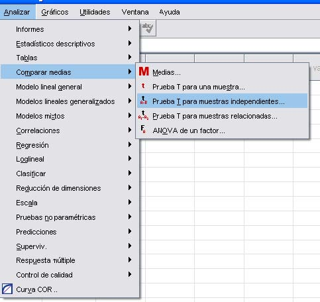This screenshot has height=302, width=320.
Task: Click the independent samples T test icon
Action: pyautogui.click(x=144, y=100)
